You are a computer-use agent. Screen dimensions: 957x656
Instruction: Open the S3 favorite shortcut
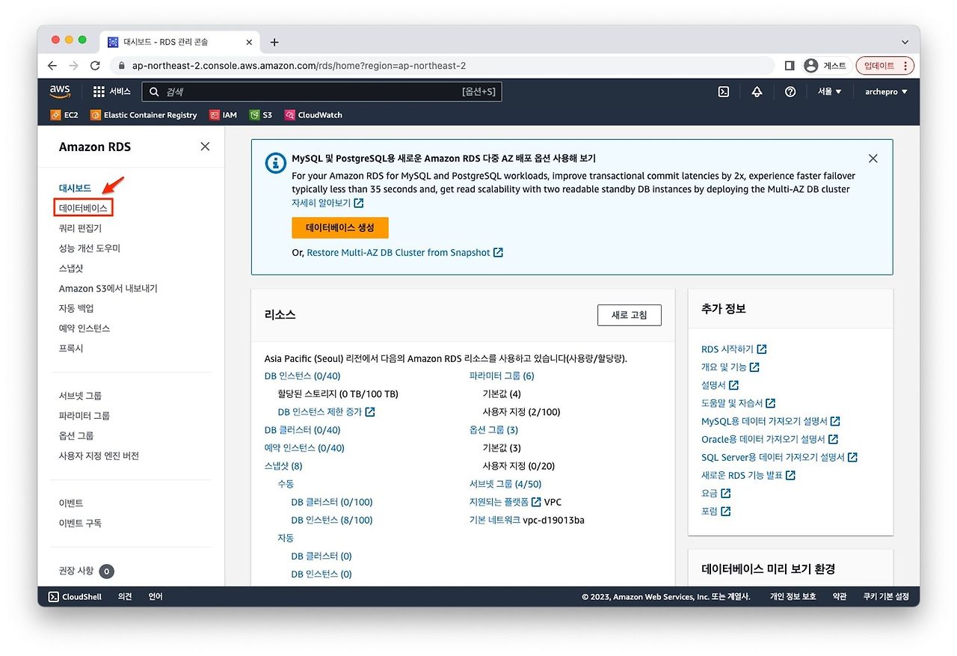(261, 115)
